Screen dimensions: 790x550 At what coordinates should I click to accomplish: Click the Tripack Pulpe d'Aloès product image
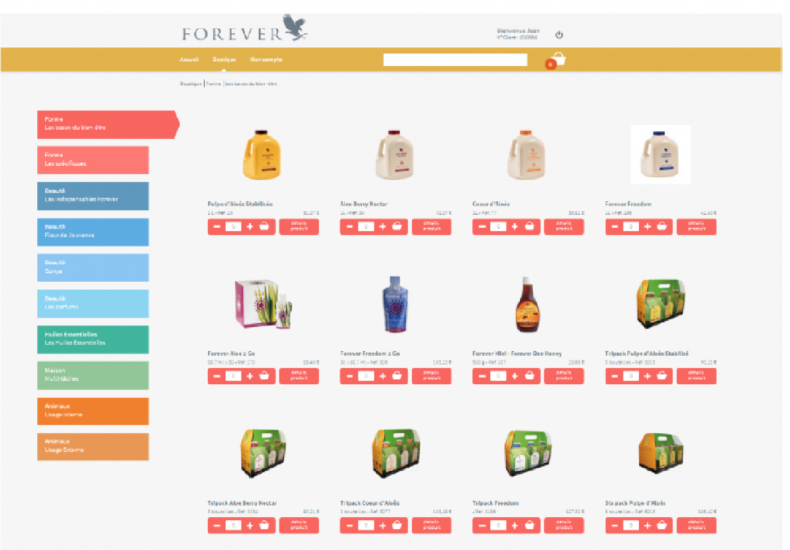[660, 303]
